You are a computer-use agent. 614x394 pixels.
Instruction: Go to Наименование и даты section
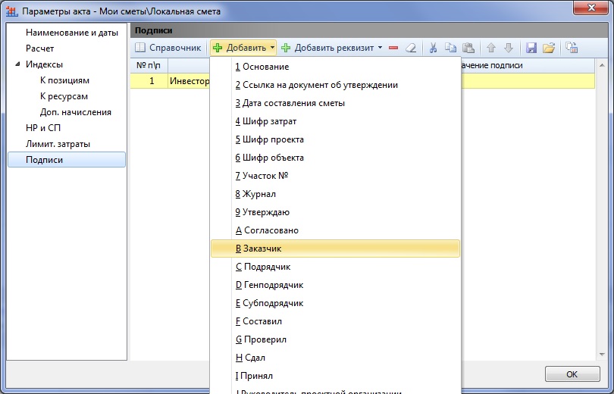[x=71, y=33]
